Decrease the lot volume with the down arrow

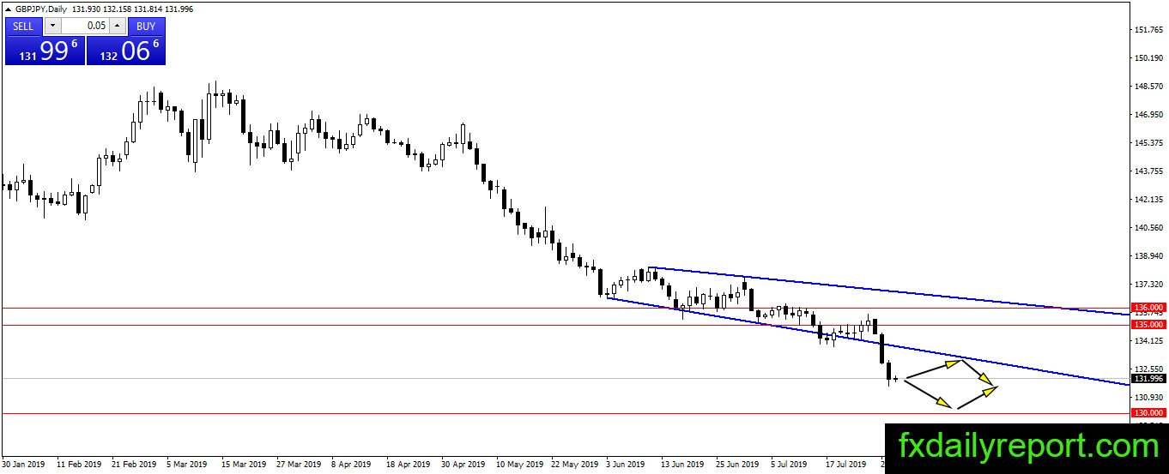pos(51,27)
